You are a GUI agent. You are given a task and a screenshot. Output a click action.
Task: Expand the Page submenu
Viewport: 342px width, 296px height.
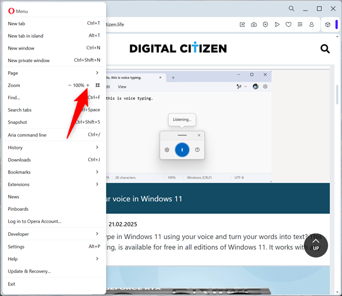click(x=54, y=73)
